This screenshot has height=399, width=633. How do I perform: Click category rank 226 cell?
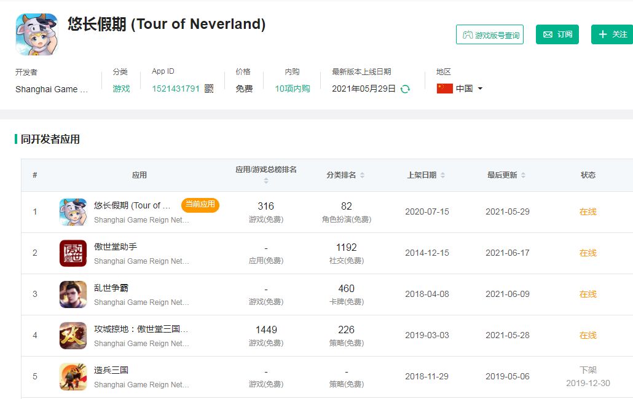tap(347, 330)
